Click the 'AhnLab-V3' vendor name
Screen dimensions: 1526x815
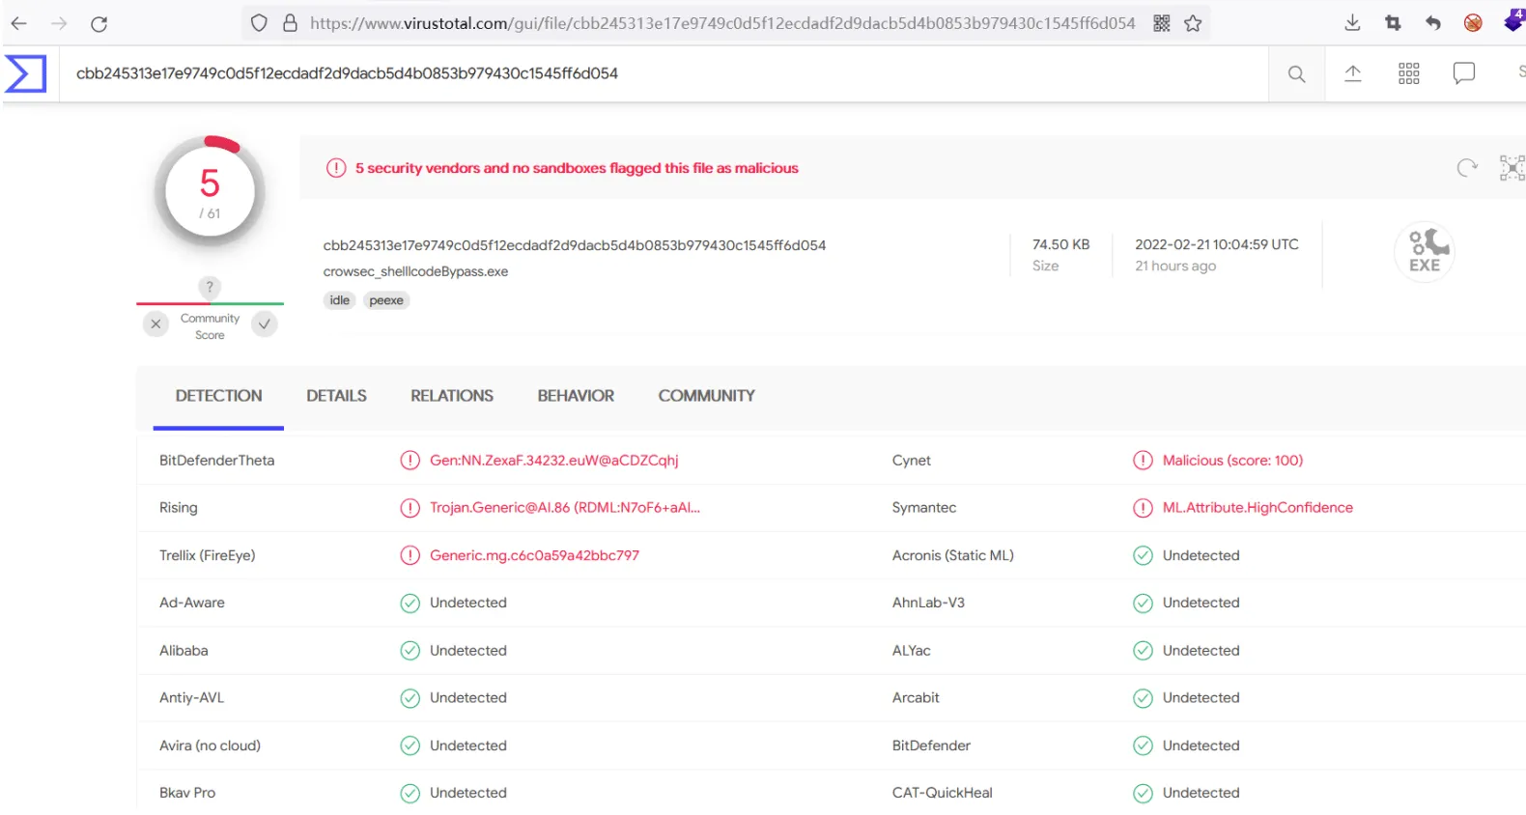(928, 603)
